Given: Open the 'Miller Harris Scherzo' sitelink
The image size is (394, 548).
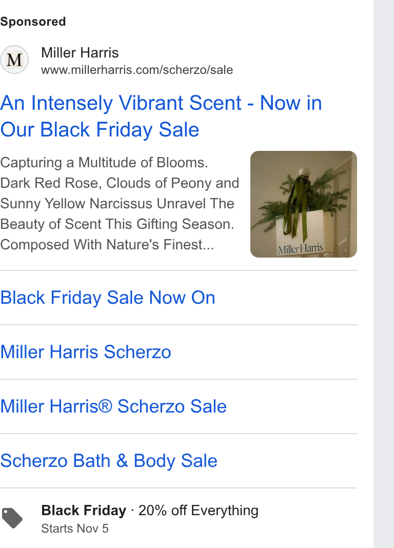Looking at the screenshot, I should [x=86, y=352].
